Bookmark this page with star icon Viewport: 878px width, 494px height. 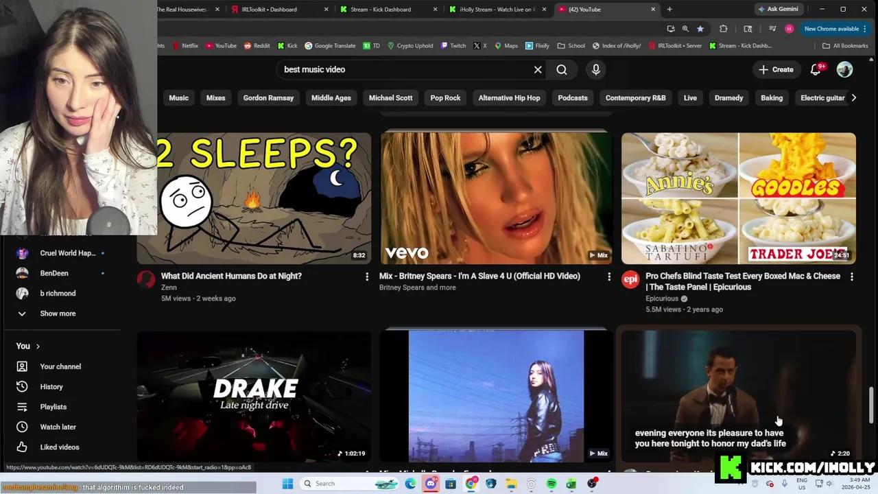(x=700, y=29)
